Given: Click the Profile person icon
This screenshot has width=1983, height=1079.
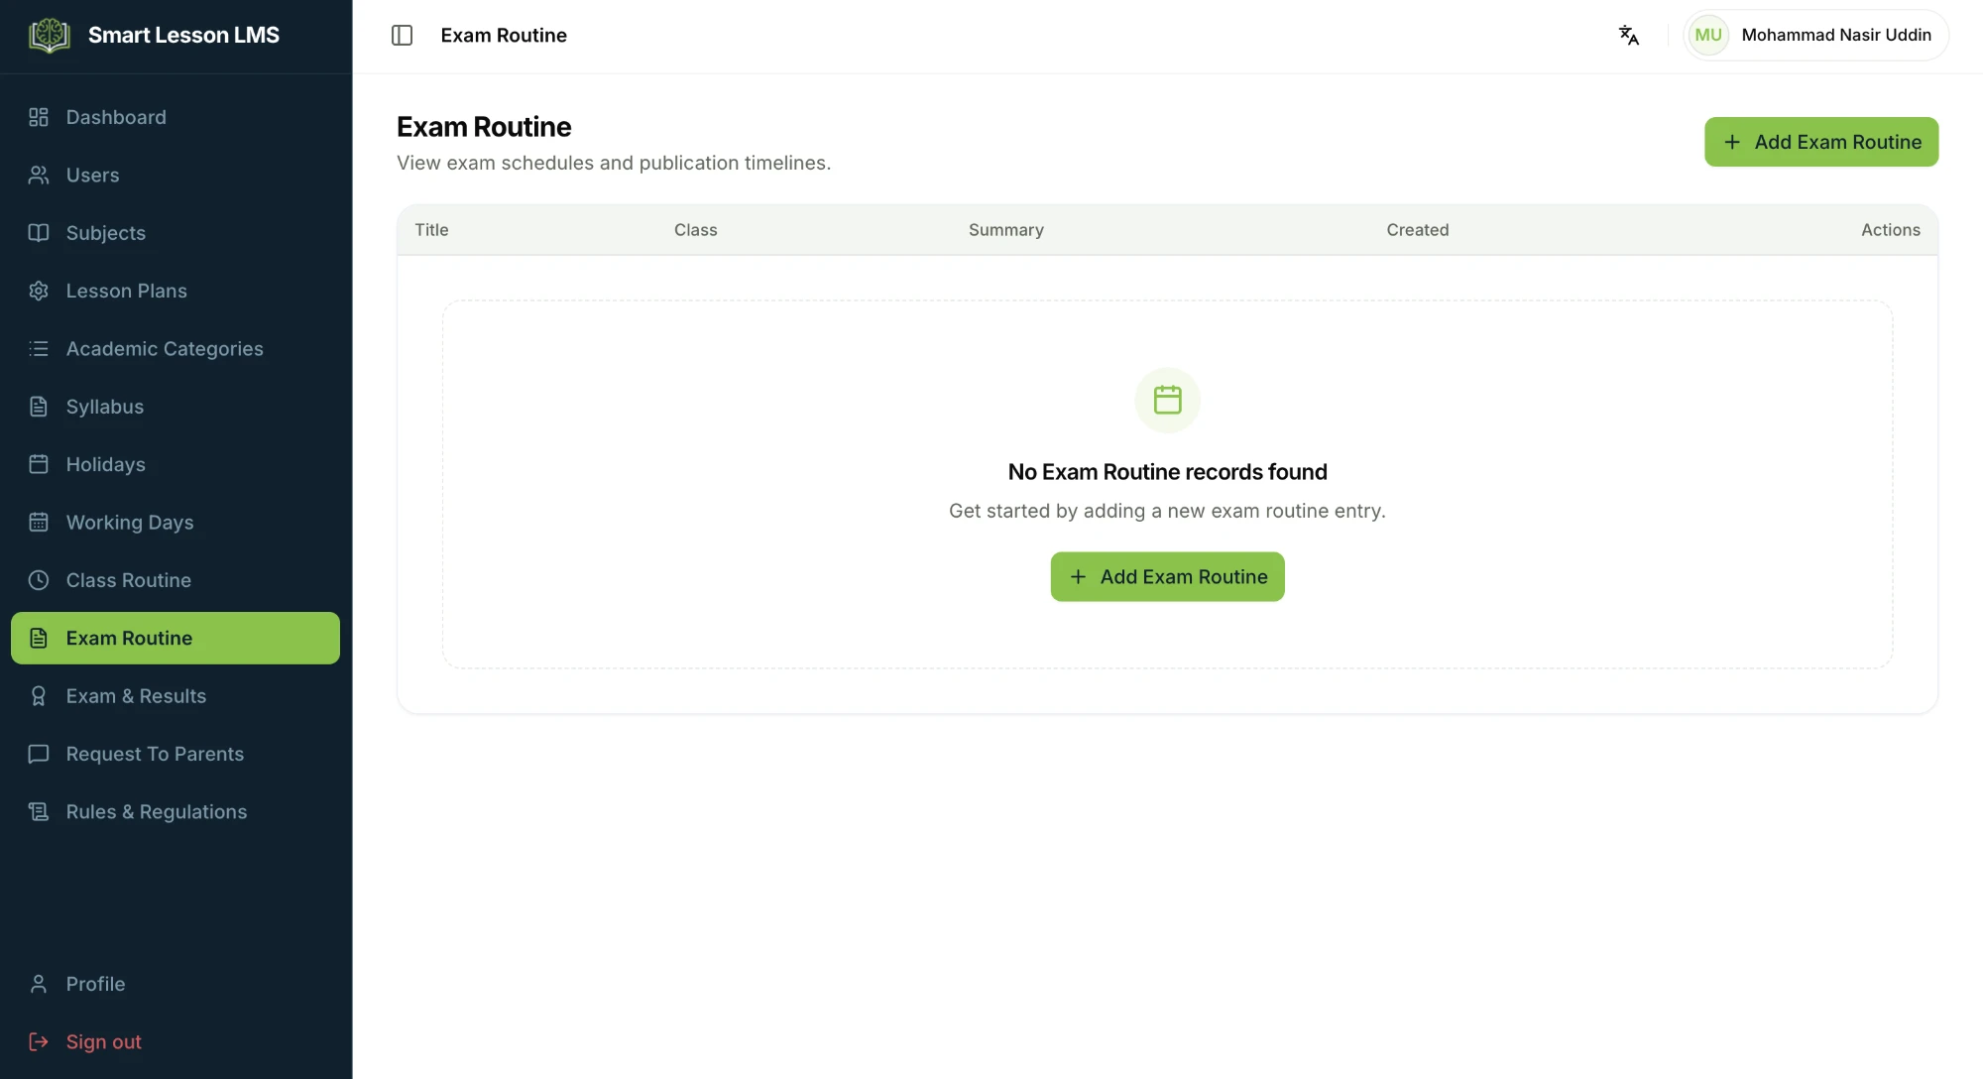Looking at the screenshot, I should pyautogui.click(x=39, y=984).
